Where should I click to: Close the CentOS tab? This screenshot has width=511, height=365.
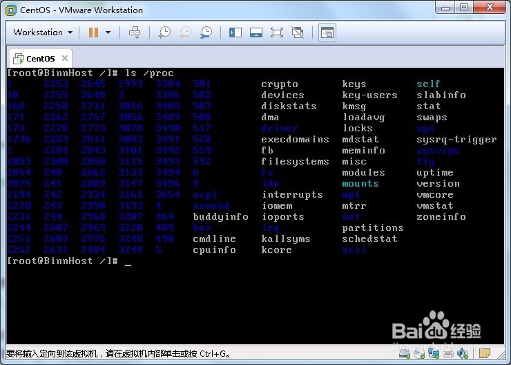64,58
